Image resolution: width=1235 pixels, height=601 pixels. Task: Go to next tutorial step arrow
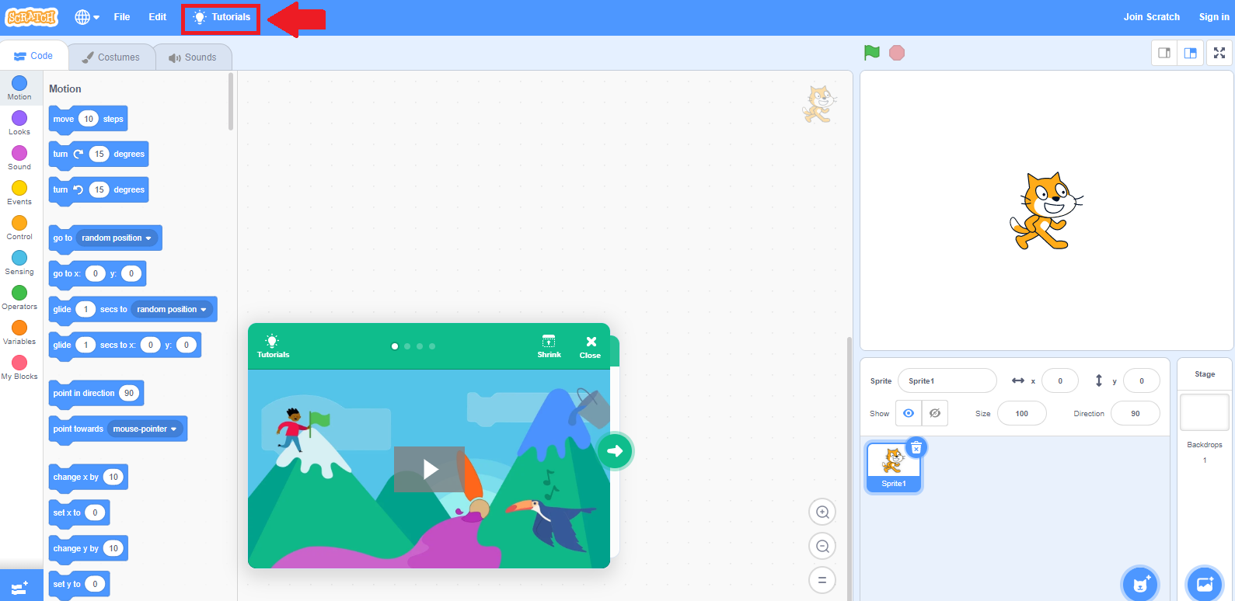pos(615,451)
